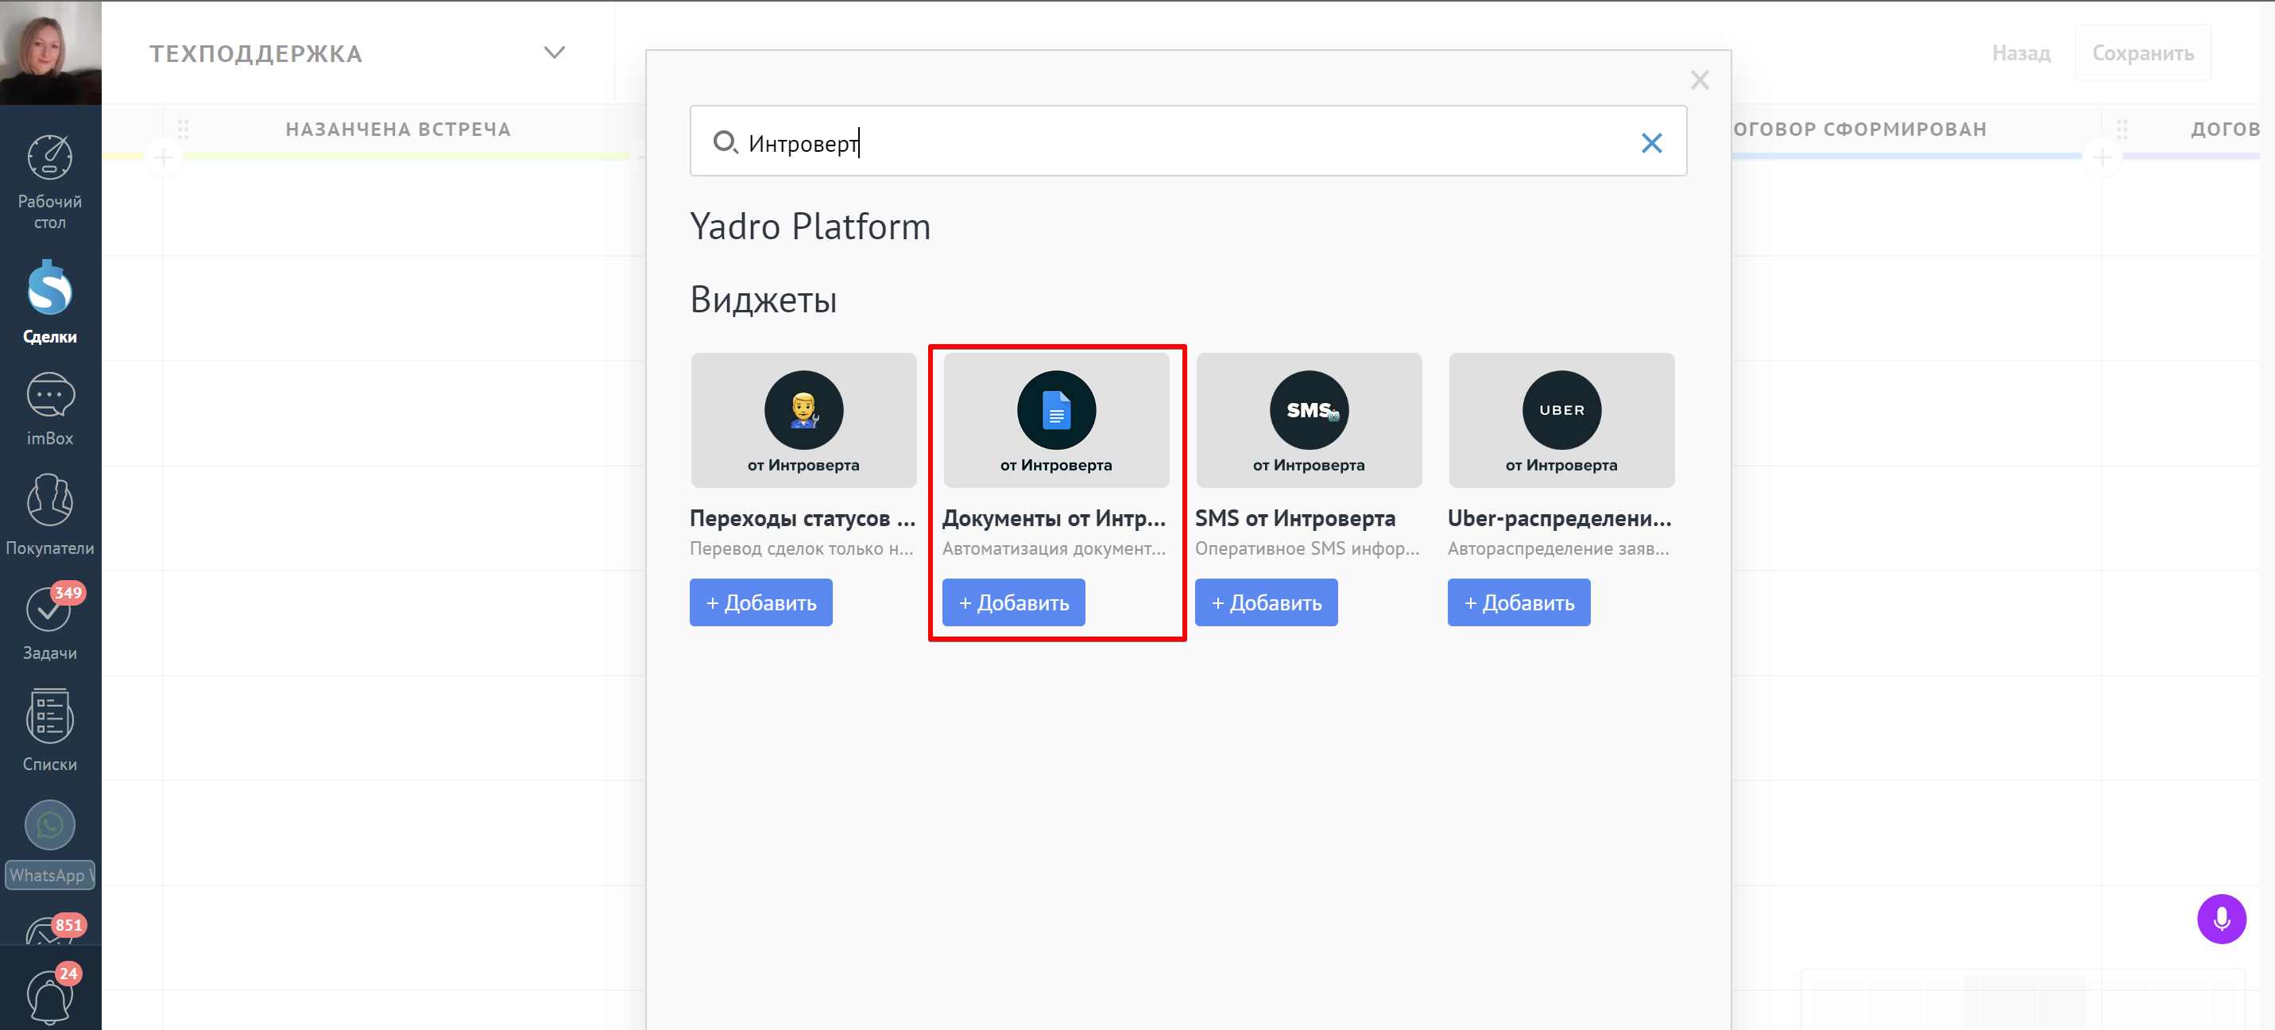Open Покупатели section in sidebar
This screenshot has height=1030, width=2275.
[50, 515]
